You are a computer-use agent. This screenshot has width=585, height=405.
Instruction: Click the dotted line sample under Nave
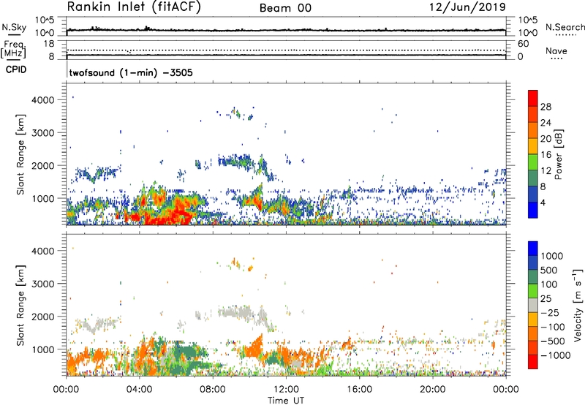coord(557,58)
